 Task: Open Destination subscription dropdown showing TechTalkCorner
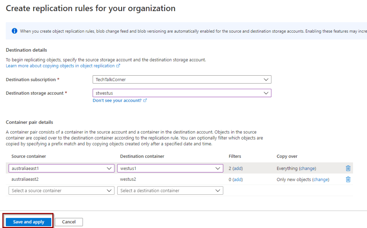pyautogui.click(x=182, y=80)
